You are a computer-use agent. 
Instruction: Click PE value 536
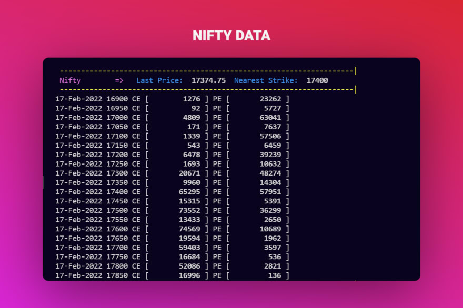(x=275, y=257)
